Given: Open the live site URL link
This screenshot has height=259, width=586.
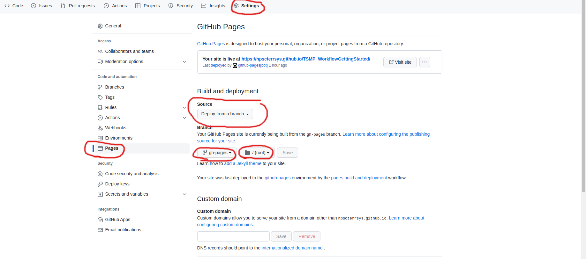Looking at the screenshot, I should 306,59.
